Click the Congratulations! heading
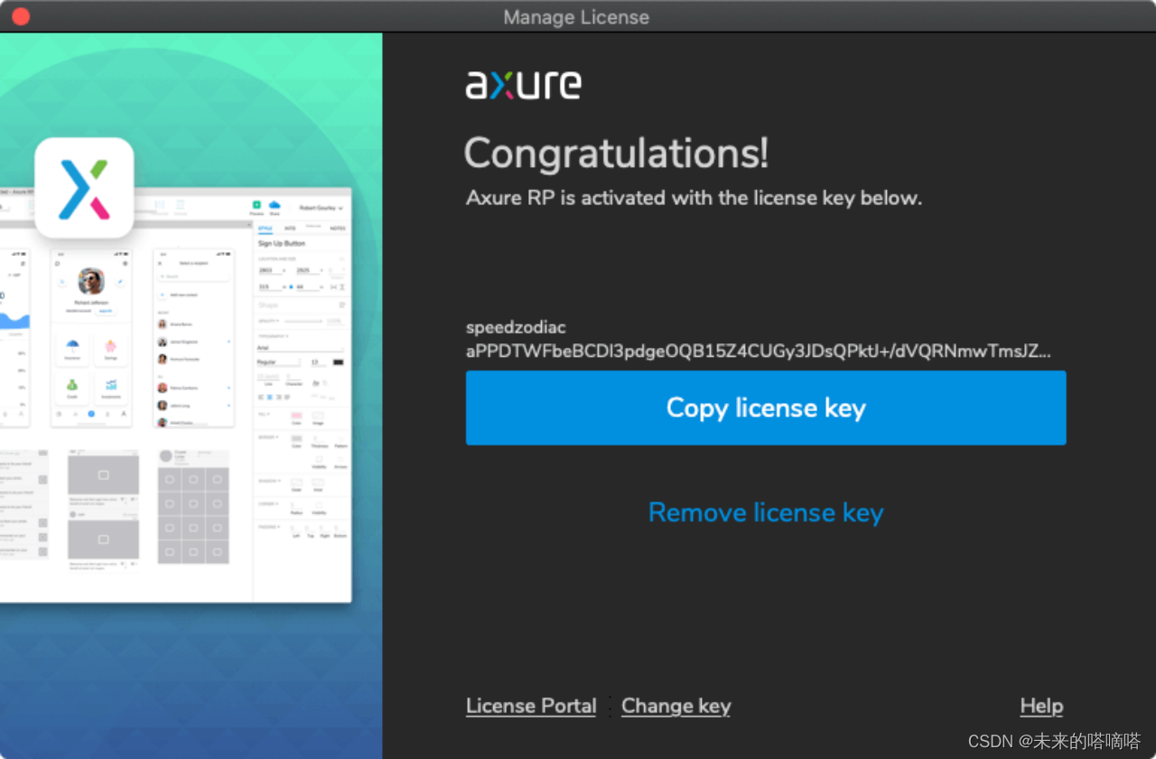The width and height of the screenshot is (1156, 759). [x=616, y=153]
